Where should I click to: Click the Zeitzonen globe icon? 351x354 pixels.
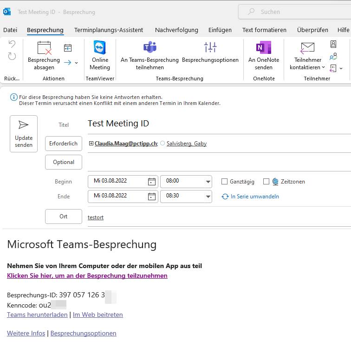[x=275, y=182]
